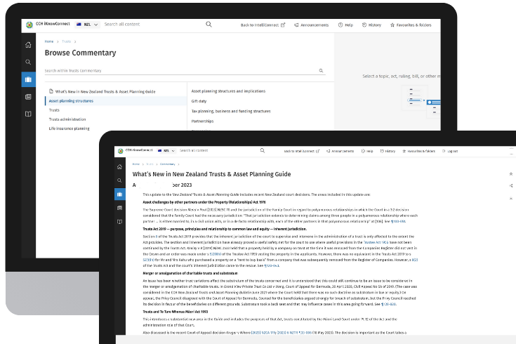Click the share icon on the right edge
516x344 pixels.
(x=510, y=185)
